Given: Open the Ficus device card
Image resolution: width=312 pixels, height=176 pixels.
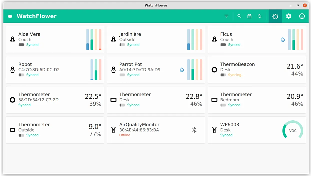Looking at the screenshot, I should [257, 40].
